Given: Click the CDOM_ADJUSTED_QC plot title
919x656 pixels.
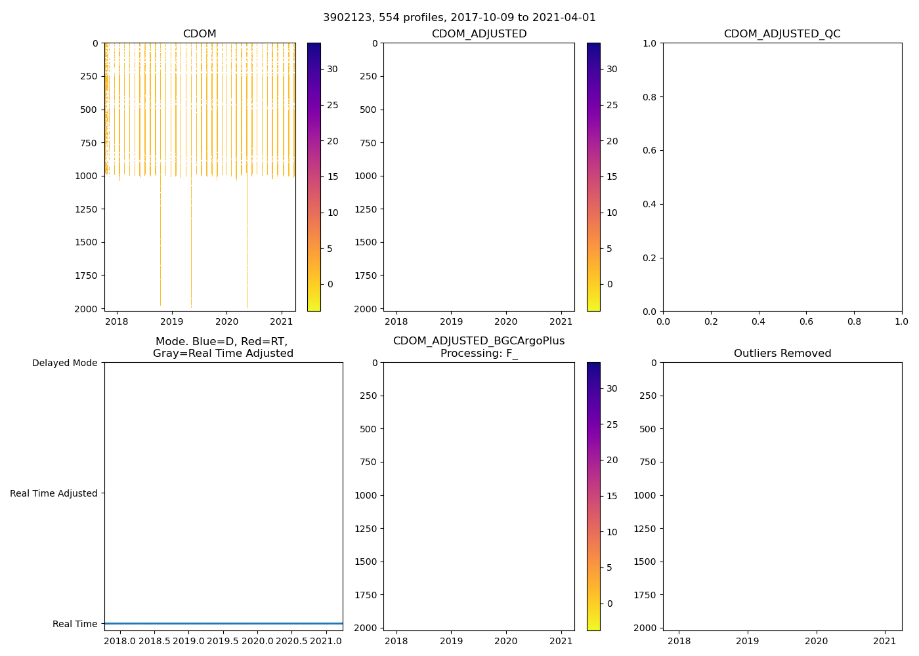Looking at the screenshot, I should (x=782, y=34).
